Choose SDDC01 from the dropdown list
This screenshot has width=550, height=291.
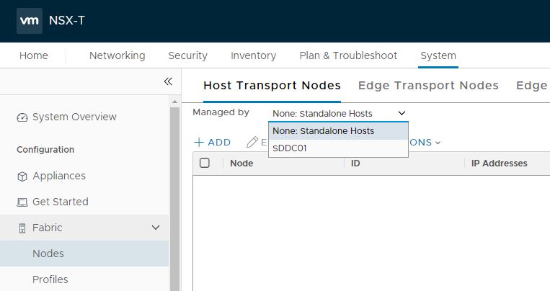(x=288, y=148)
